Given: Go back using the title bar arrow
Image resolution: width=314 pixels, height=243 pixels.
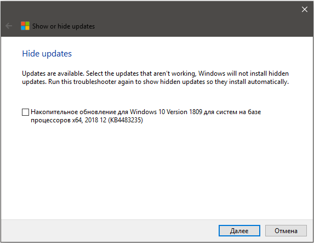Looking at the screenshot, I should tap(9, 26).
